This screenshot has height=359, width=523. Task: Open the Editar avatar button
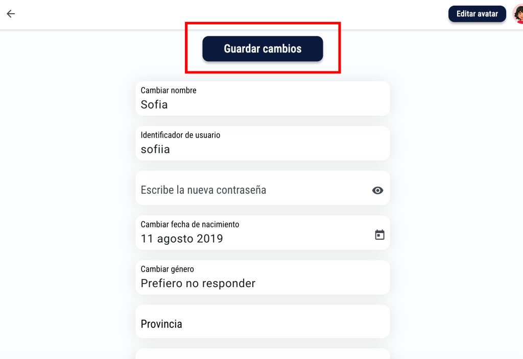477,14
